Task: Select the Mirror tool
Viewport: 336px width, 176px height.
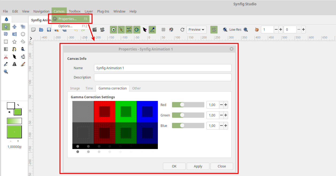Action: click(x=14, y=34)
